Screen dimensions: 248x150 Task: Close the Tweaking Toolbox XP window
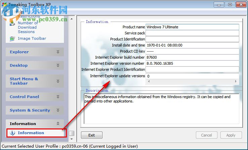pyautogui.click(x=241, y=5)
